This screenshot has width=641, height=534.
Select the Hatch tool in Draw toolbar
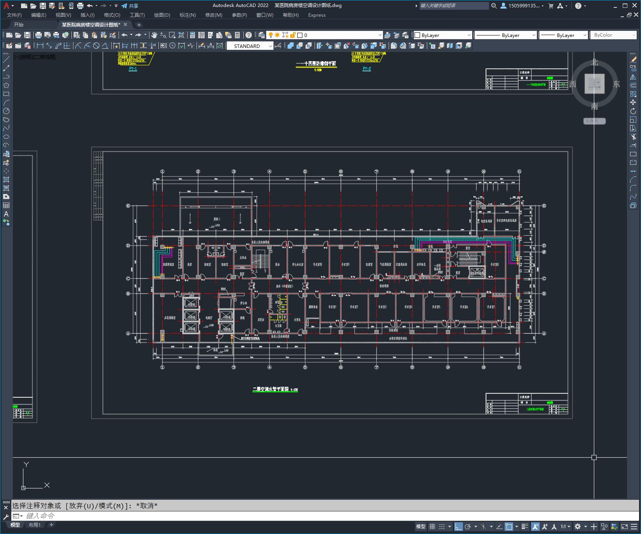tap(6, 180)
